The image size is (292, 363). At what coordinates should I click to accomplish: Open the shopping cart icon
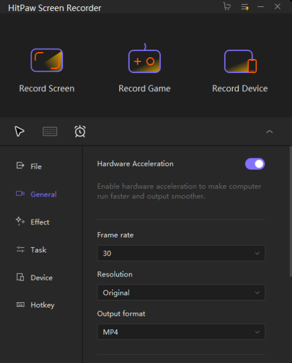pos(227,6)
